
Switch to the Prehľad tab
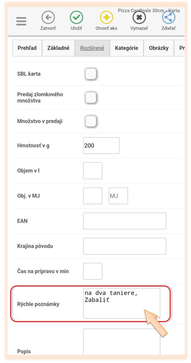[27, 48]
